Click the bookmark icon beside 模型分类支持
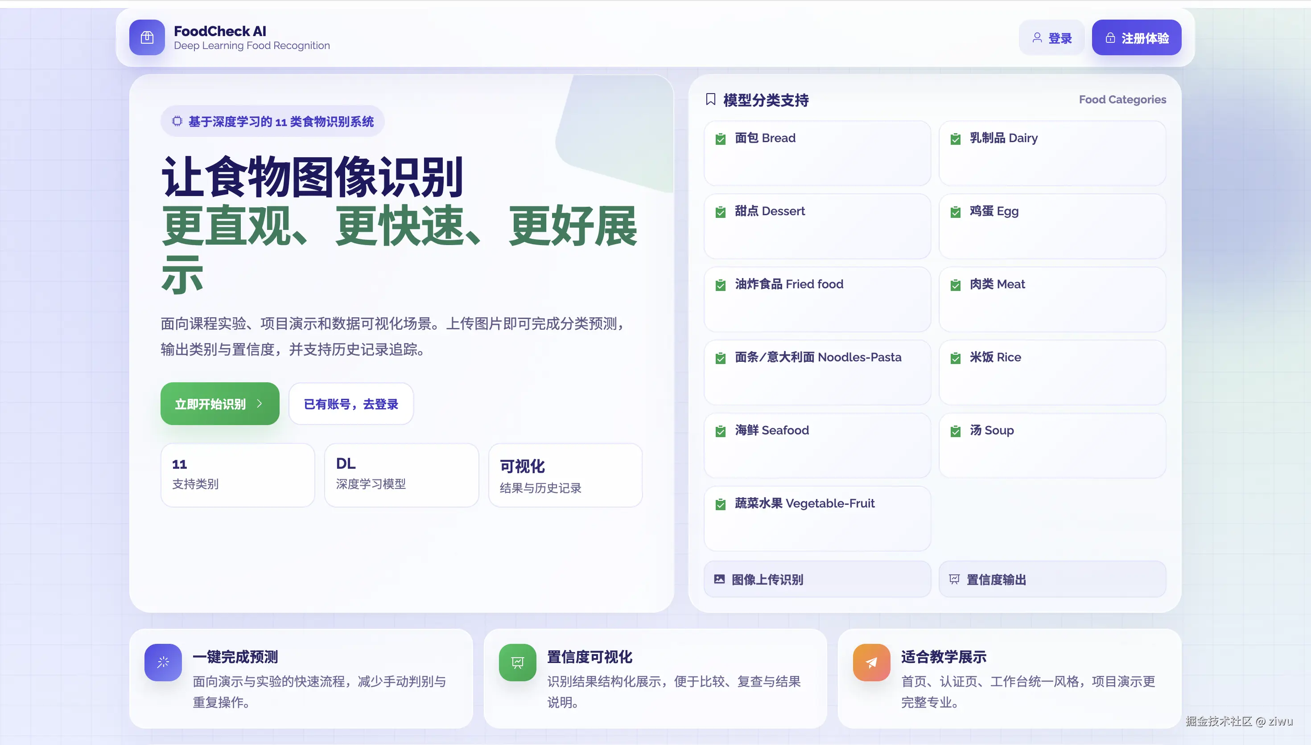This screenshot has height=745, width=1311. (x=711, y=100)
